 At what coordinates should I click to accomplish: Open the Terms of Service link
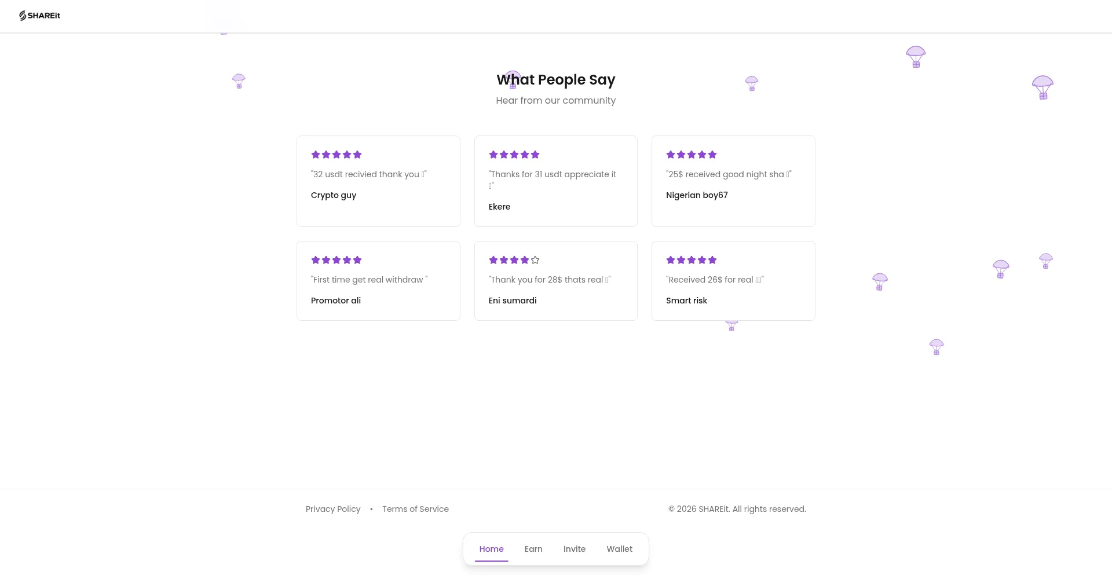[415, 509]
